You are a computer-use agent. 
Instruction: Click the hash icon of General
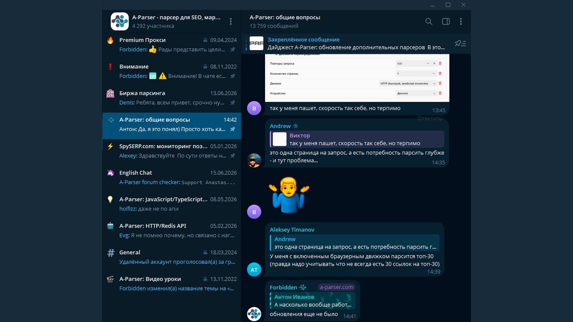[111, 253]
